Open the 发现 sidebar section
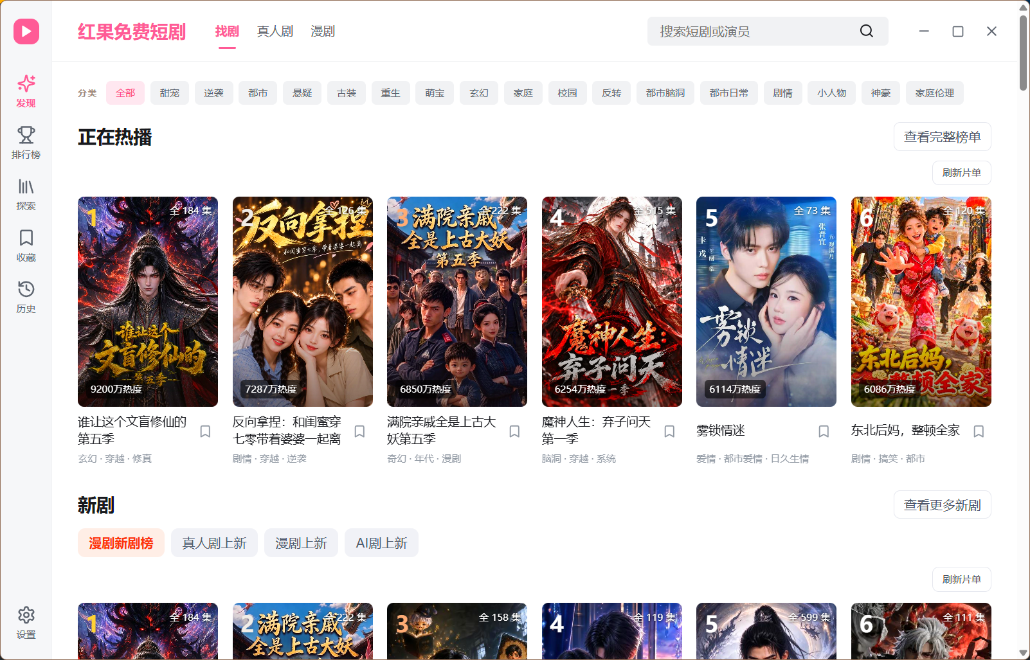Screen dimensions: 1030x660 [26, 91]
